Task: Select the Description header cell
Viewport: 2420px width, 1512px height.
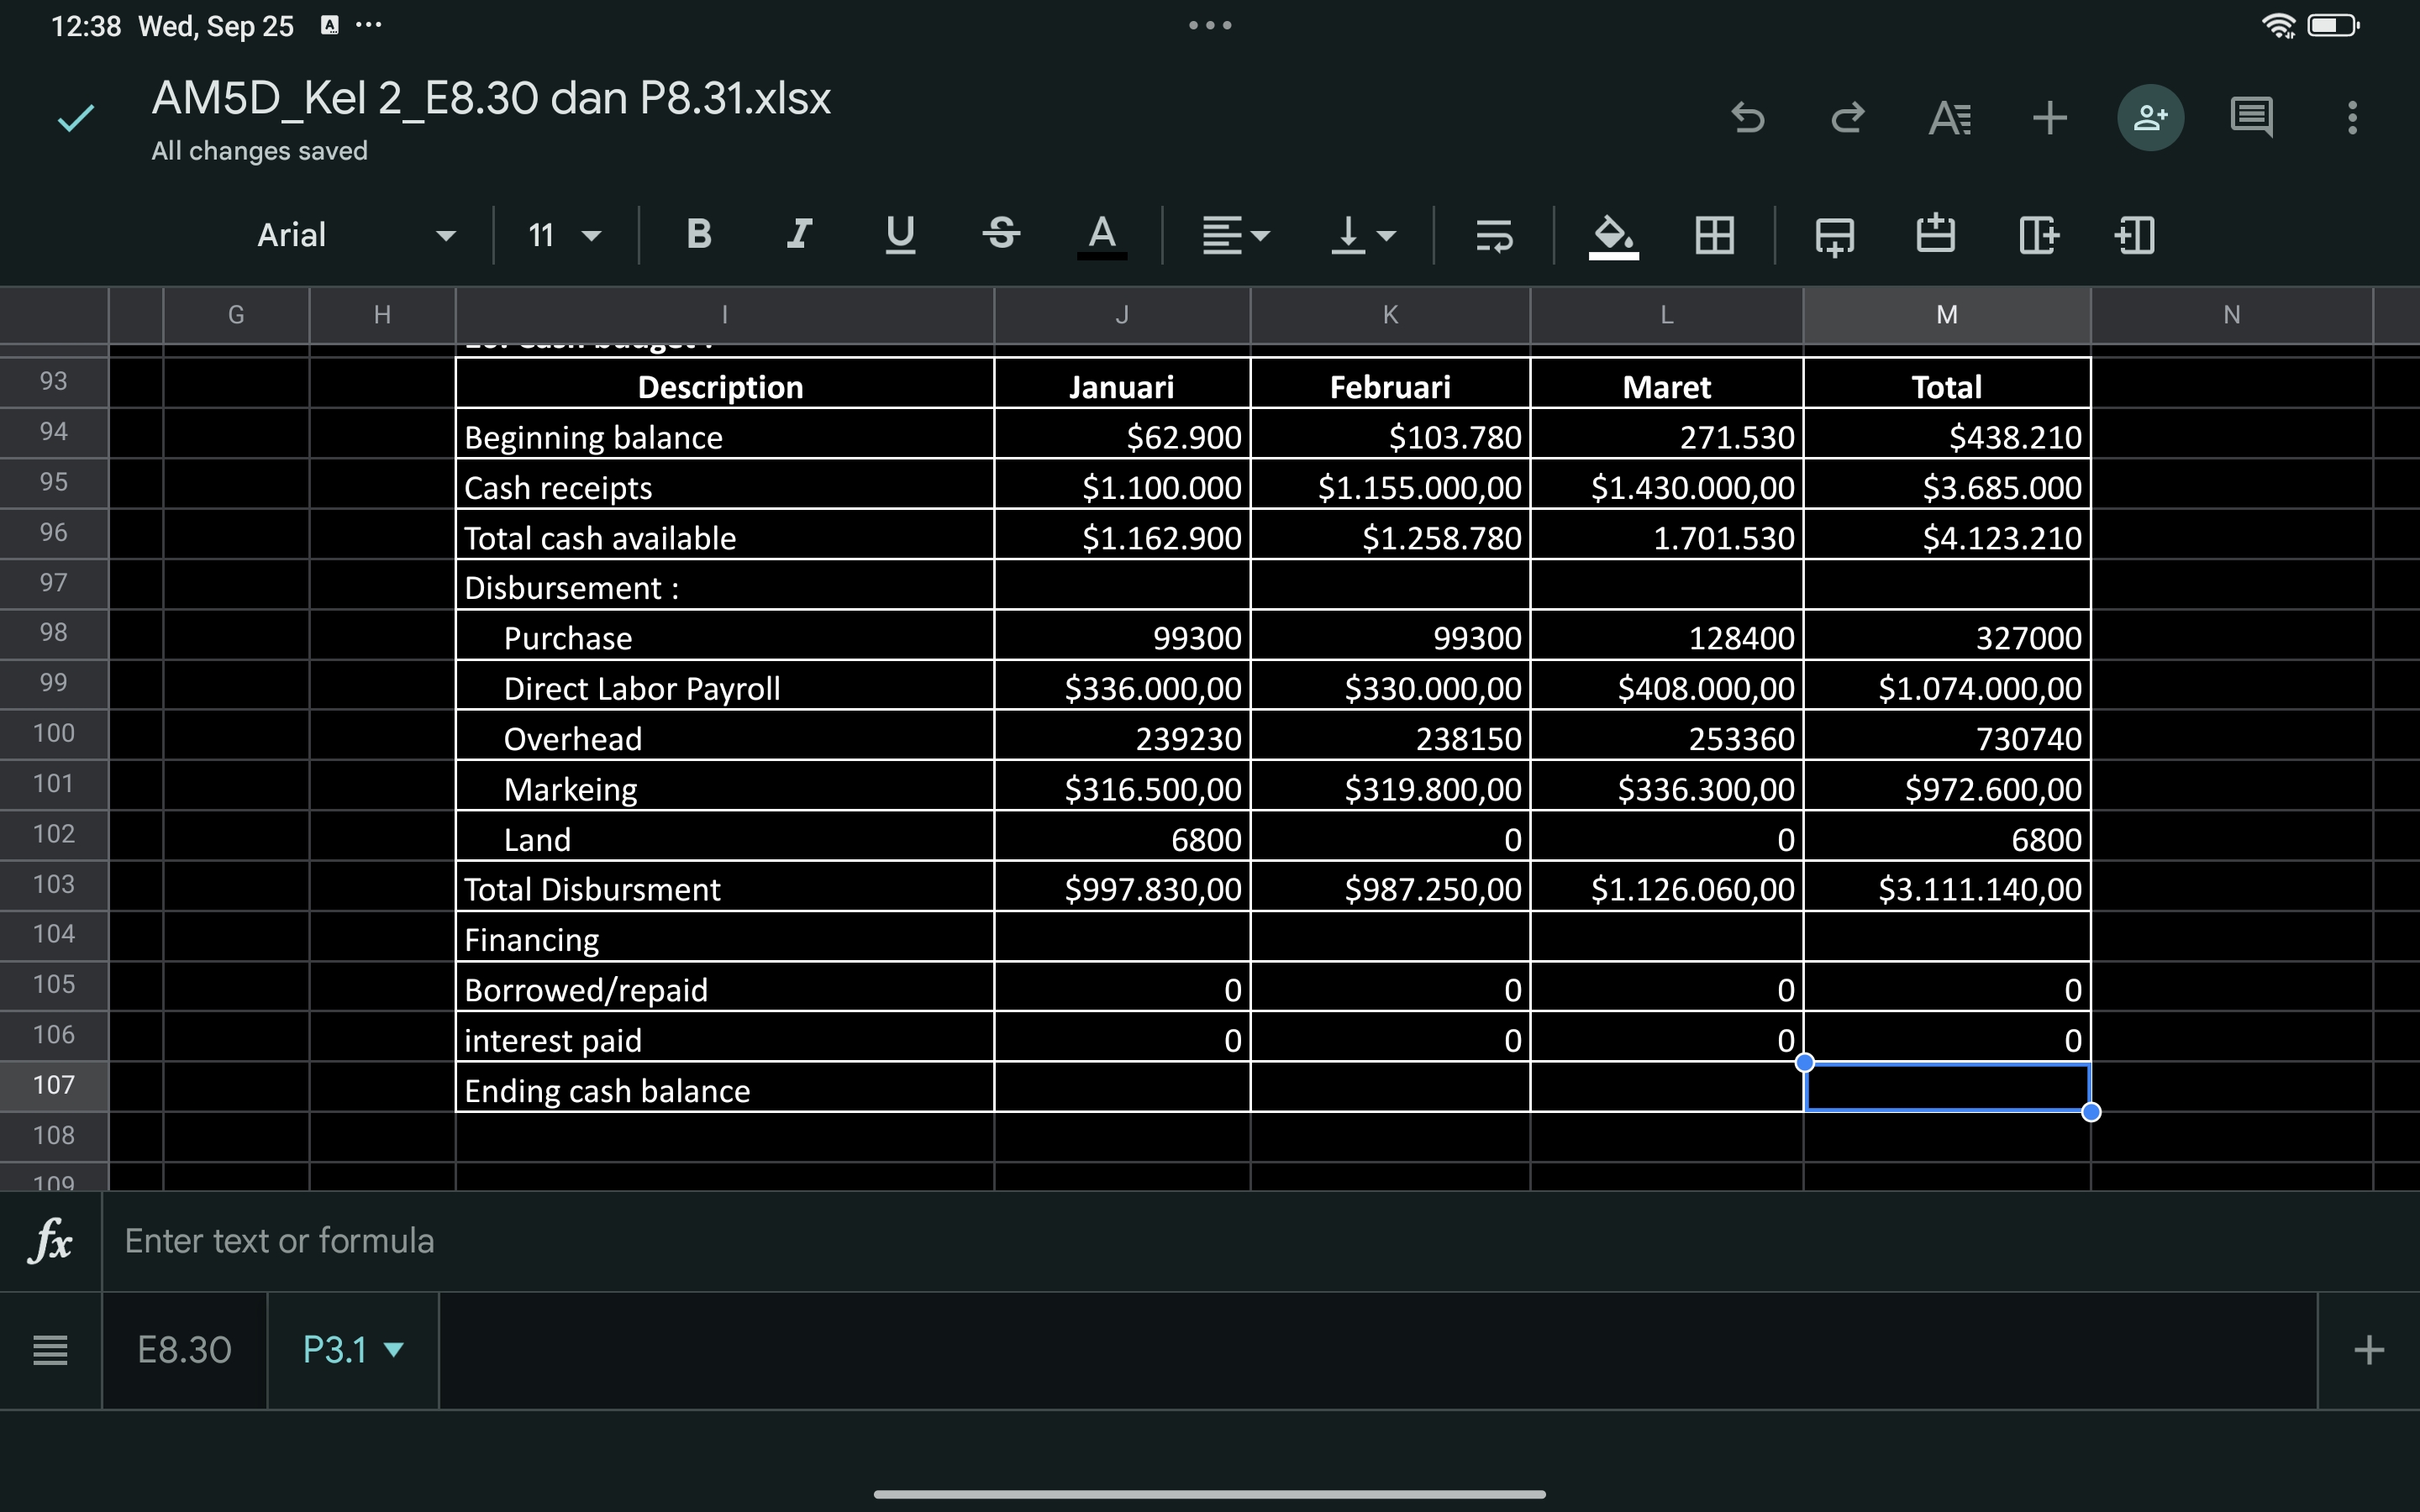Action: pos(724,384)
